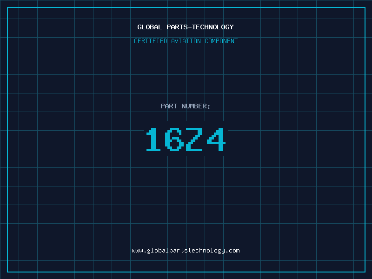Click the digit 1 in the part number

[154, 139]
